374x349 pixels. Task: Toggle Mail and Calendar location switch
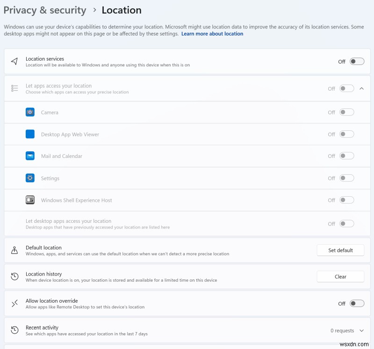pos(347,156)
